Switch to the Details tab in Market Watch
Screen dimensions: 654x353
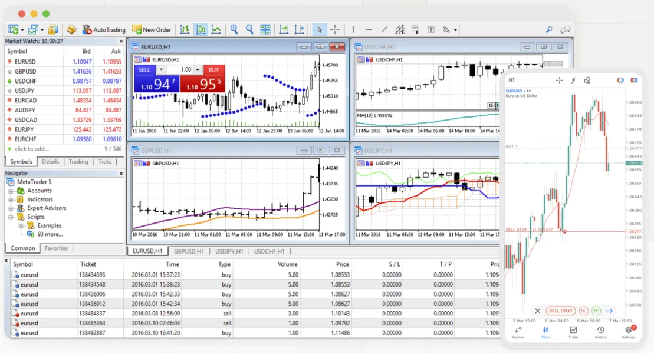(51, 162)
